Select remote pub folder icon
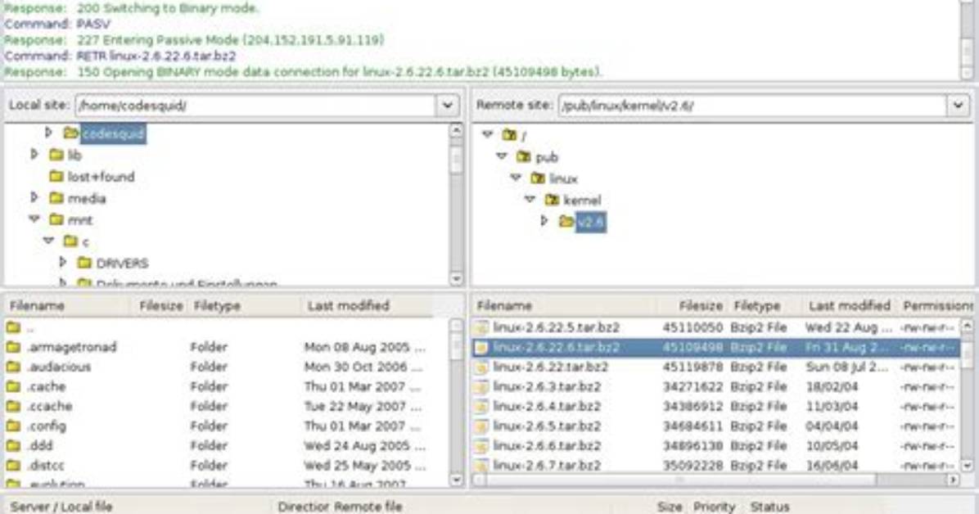 tap(524, 157)
